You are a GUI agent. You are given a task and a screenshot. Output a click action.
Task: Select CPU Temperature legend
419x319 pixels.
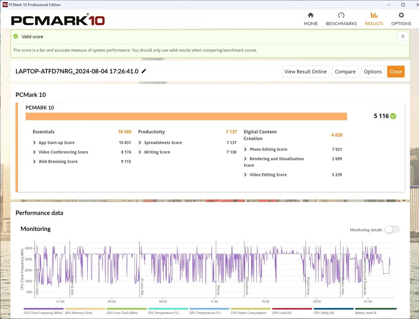point(168,311)
